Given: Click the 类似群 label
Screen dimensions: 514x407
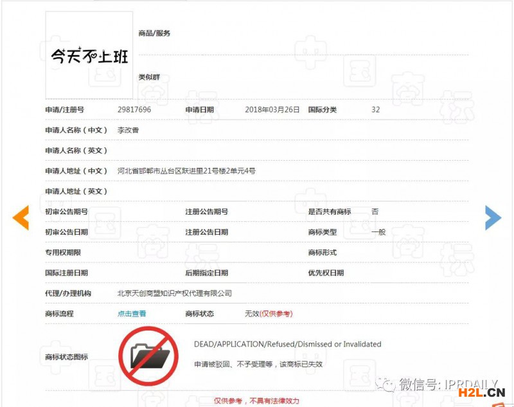Looking at the screenshot, I should [149, 77].
